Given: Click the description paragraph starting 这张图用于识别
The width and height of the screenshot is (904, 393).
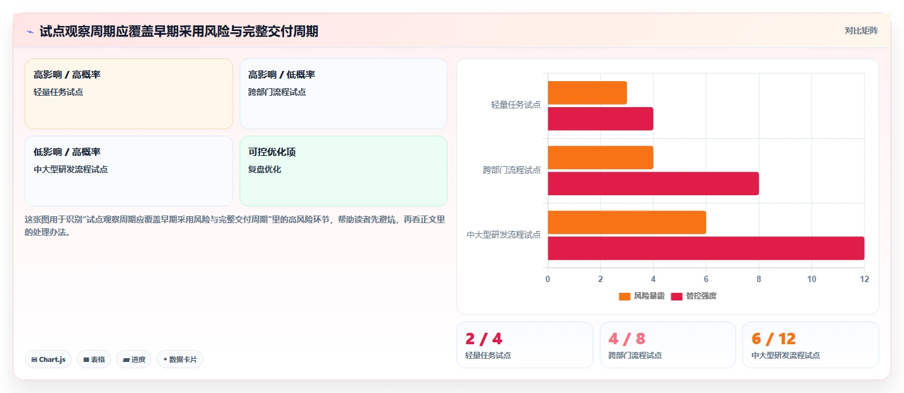Looking at the screenshot, I should tap(235, 226).
